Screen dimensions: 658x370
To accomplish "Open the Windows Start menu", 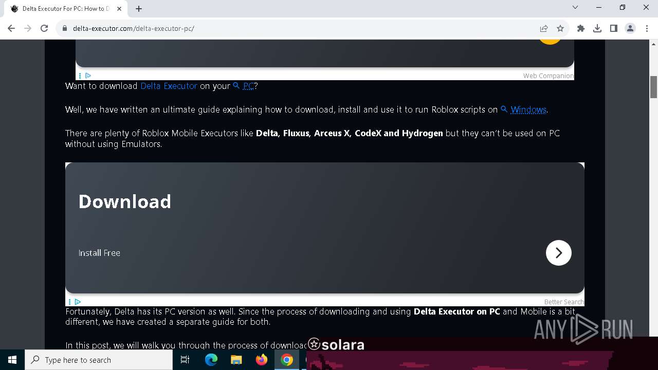I will (x=12, y=360).
